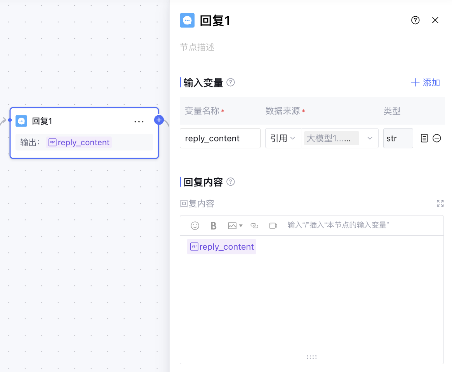Image resolution: width=452 pixels, height=372 pixels.
Task: Open the insert image dropdown arrow
Action: [241, 226]
